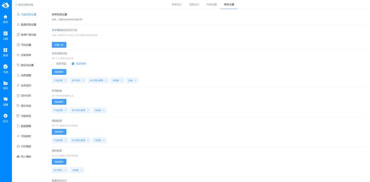This screenshot has height=182, width=370.
Task: Open 打印模板 in the settings menu
Action: [24, 146]
